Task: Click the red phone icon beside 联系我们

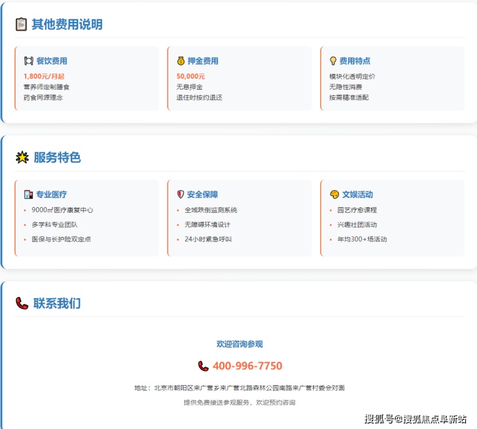Action: [22, 303]
